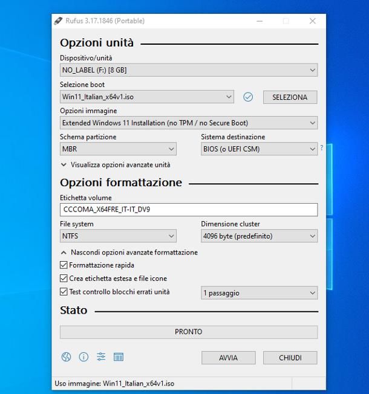Image resolution: width=369 pixels, height=394 pixels.
Task: Toggle Formattazione rapida checkbox
Action: pyautogui.click(x=64, y=265)
